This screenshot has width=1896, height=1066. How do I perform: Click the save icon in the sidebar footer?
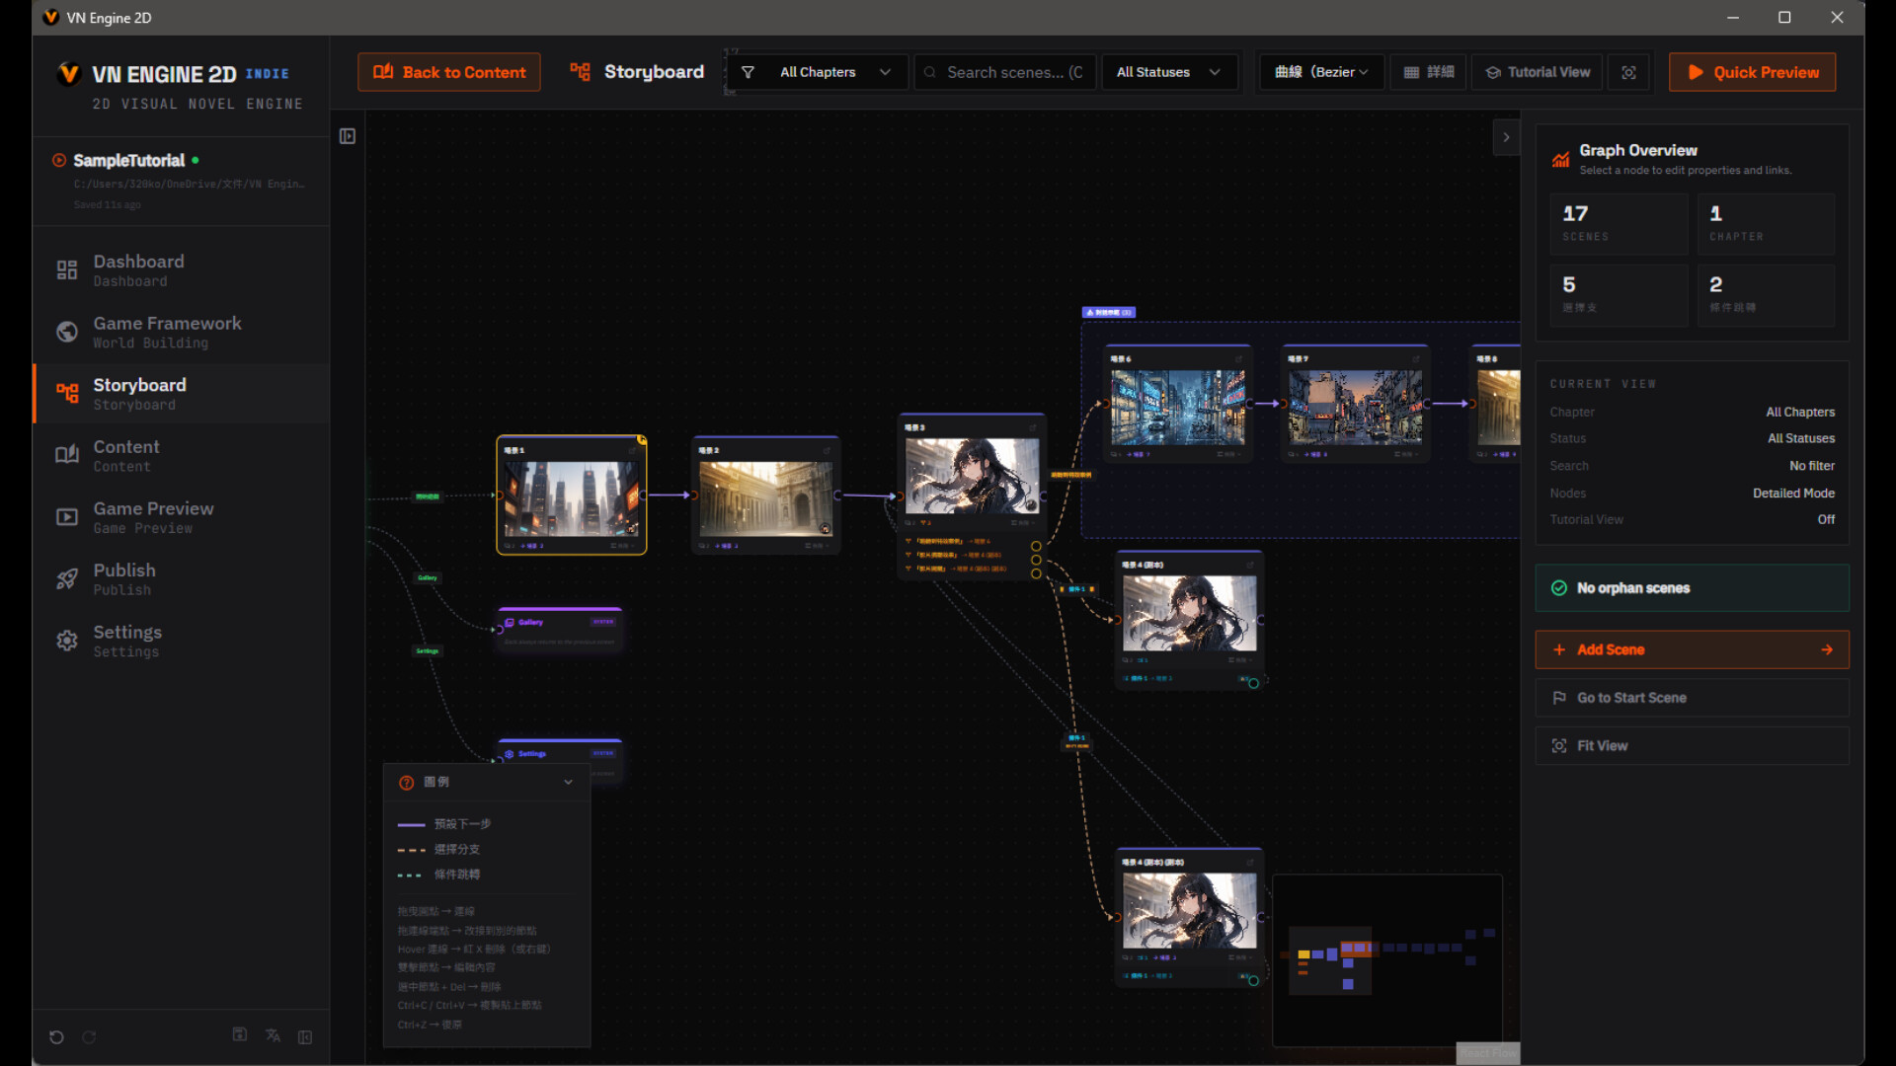click(x=239, y=1034)
